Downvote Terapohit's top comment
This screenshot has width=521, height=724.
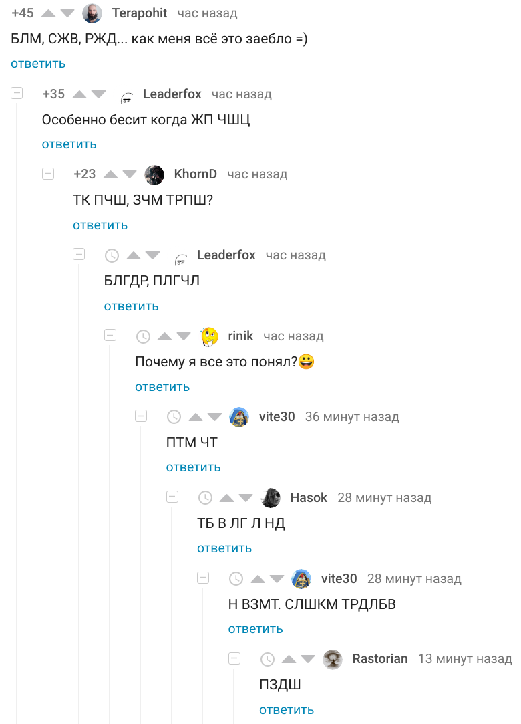click(68, 13)
